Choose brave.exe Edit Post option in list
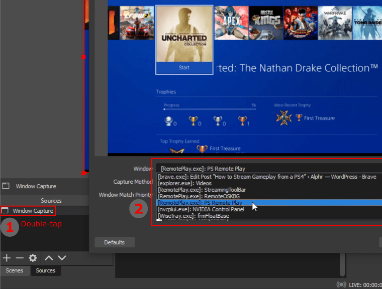Screen dimensions: 382x289 coord(269,177)
